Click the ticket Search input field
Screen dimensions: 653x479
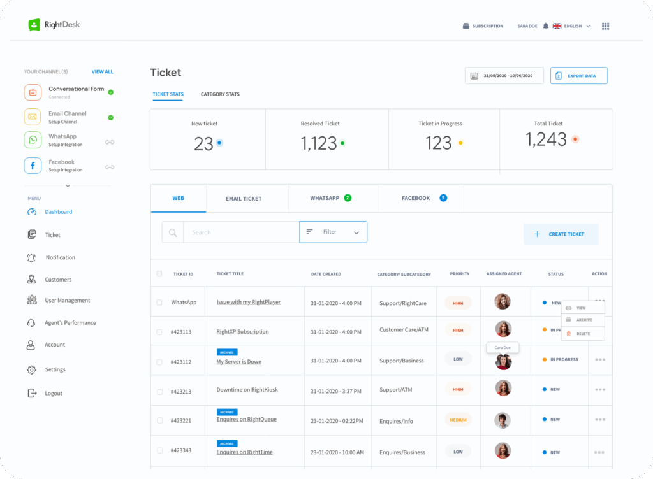tap(240, 232)
